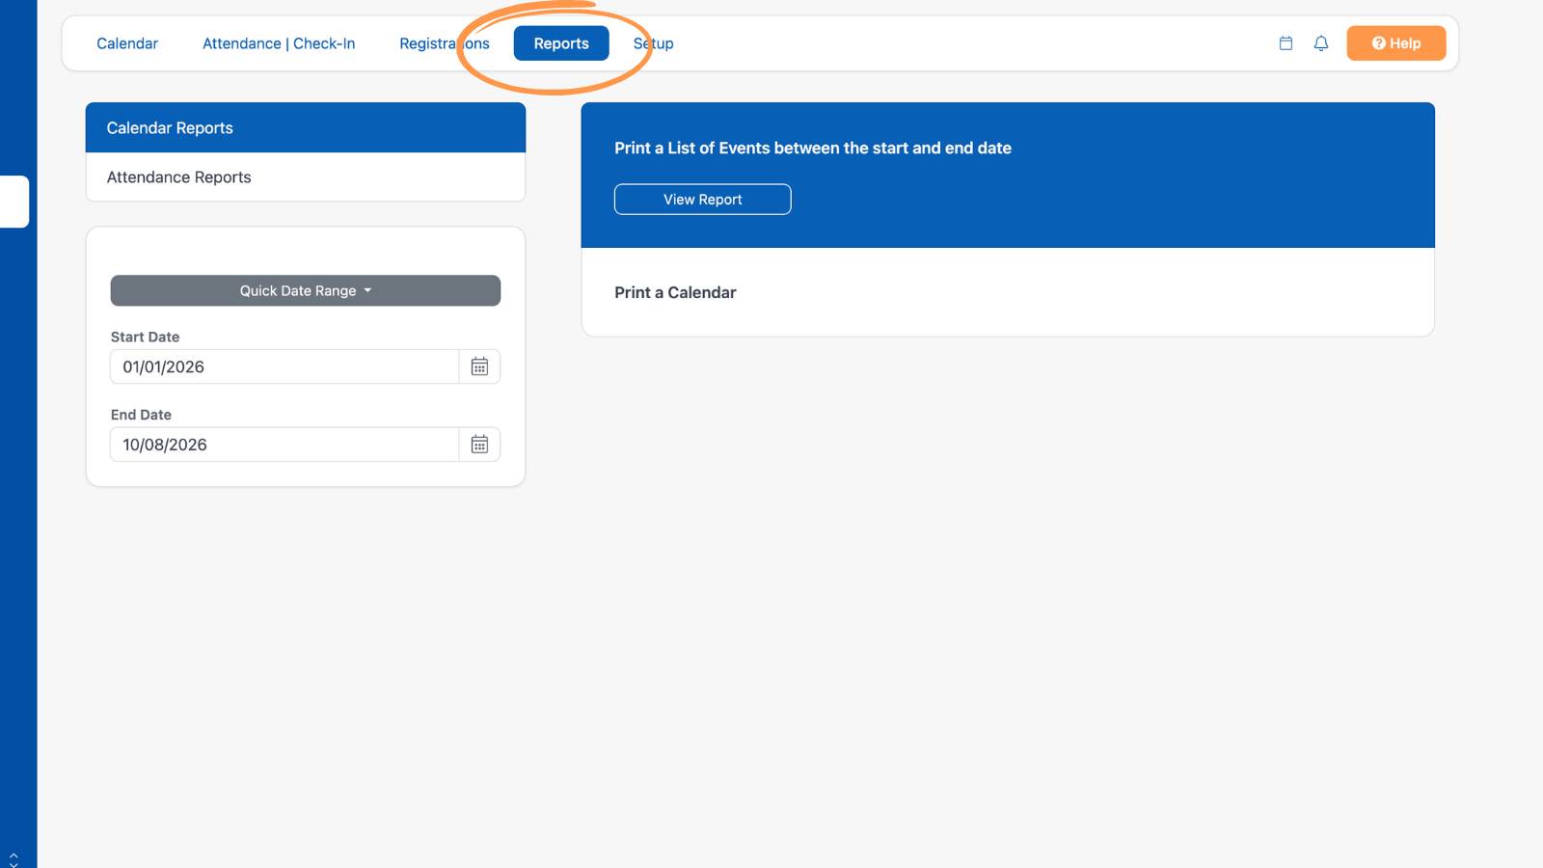Screen dimensions: 1543x868
Task: Click the View Report button
Action: (702, 200)
